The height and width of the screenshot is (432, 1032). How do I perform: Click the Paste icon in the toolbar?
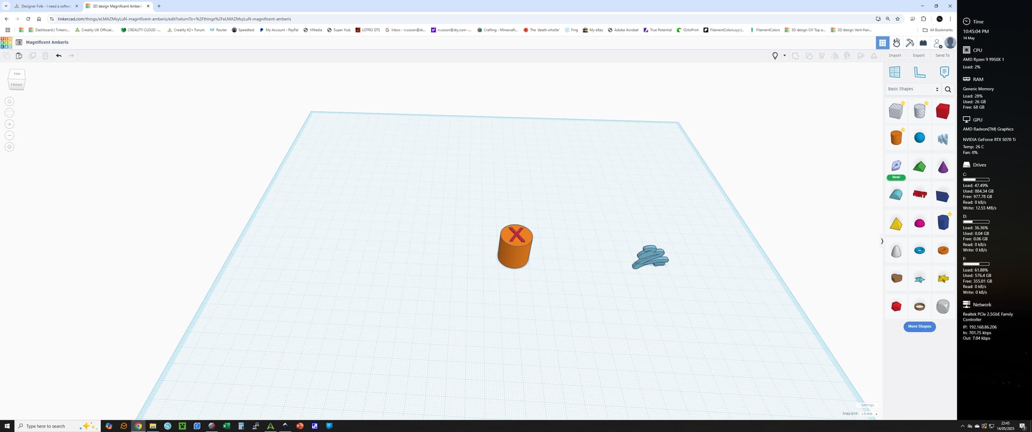tap(19, 56)
